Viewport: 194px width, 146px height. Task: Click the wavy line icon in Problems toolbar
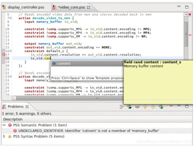pos(137,107)
